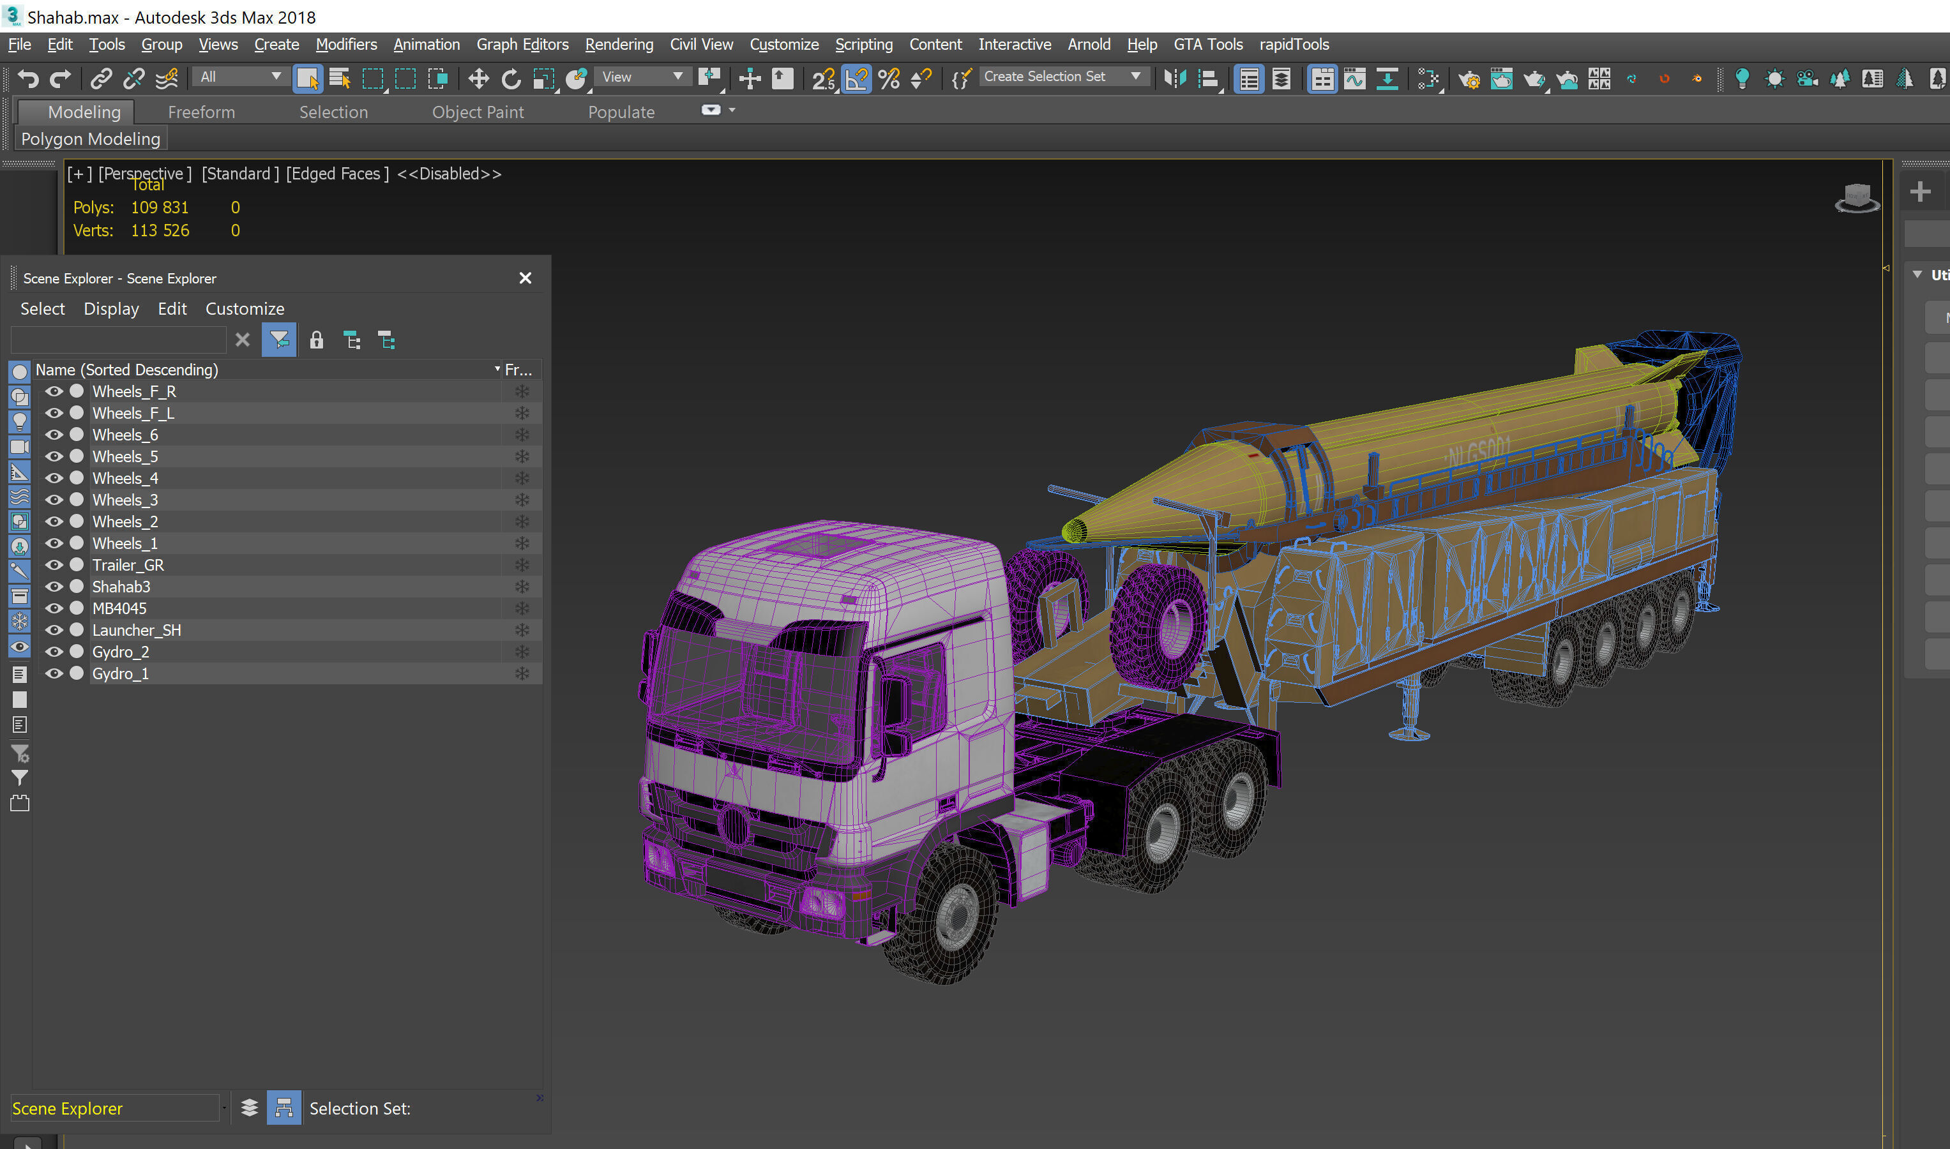Click the Scene Explorer layers stack icon
Image resolution: width=1950 pixels, height=1149 pixels.
[250, 1108]
